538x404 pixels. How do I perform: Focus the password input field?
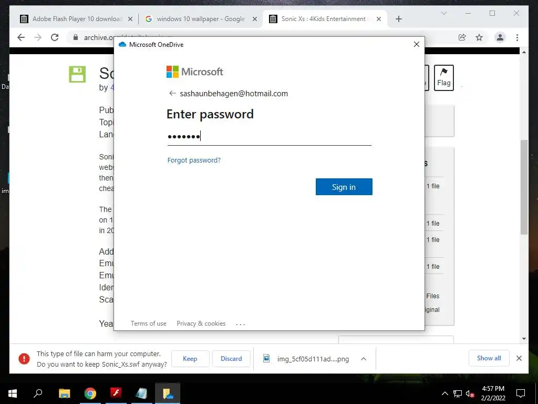click(270, 137)
